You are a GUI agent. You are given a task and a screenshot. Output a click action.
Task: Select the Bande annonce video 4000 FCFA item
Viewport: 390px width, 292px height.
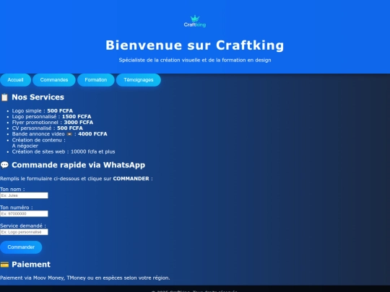[59, 134]
